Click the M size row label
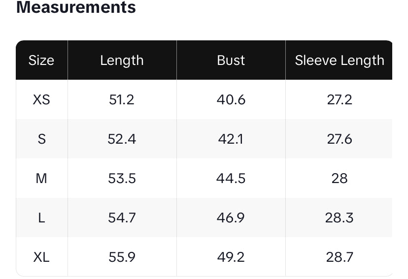 click(x=41, y=178)
